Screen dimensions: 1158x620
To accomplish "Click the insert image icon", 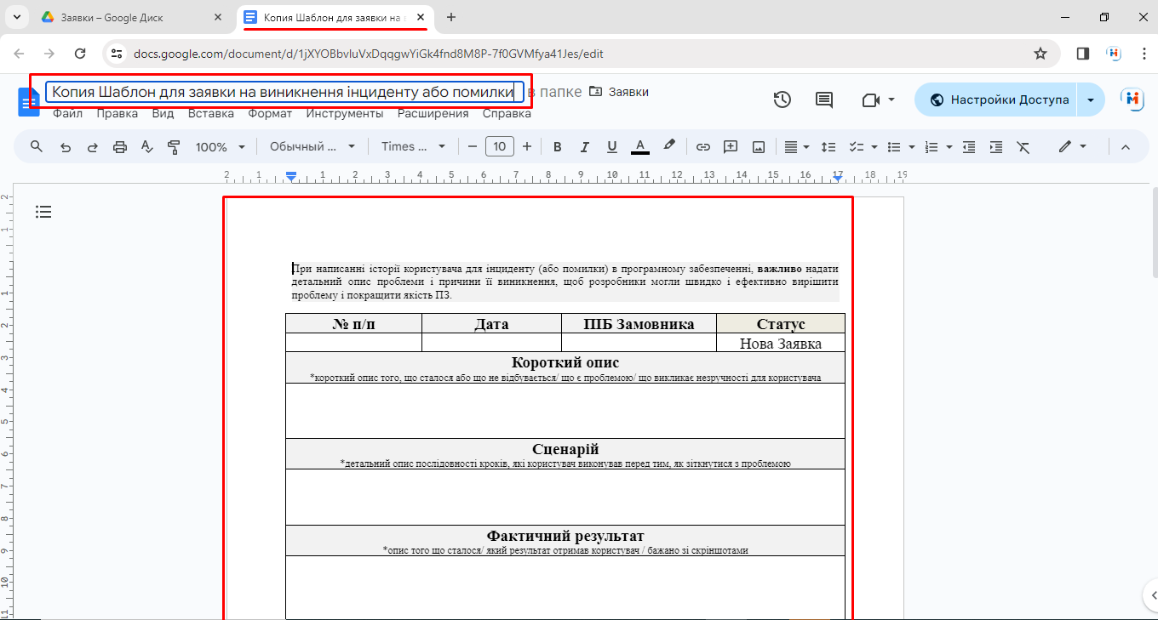I will coord(759,147).
